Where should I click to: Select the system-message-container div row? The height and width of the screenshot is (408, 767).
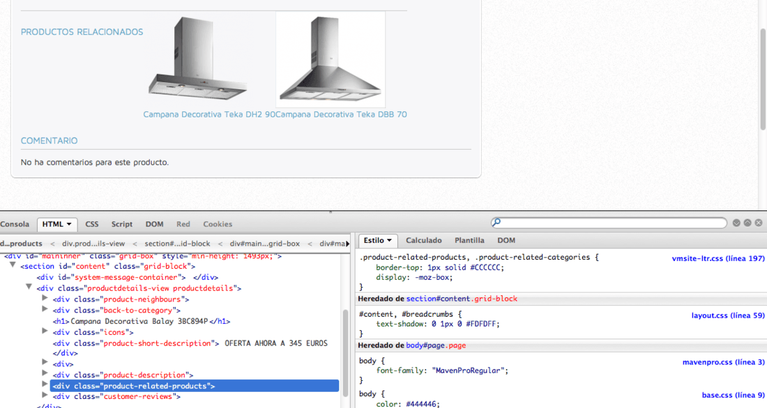coord(127,278)
